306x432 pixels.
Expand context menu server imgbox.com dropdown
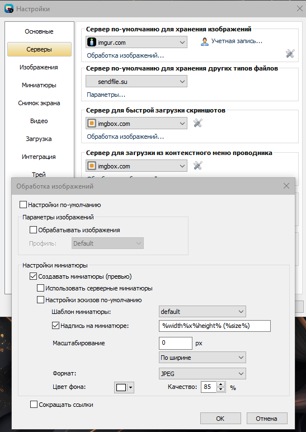point(136,166)
